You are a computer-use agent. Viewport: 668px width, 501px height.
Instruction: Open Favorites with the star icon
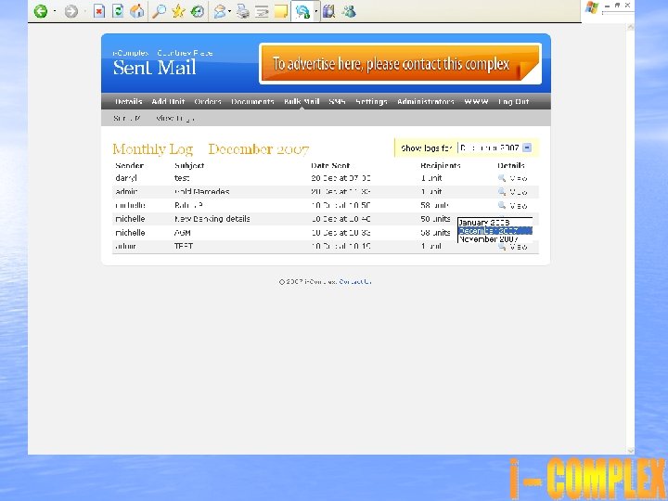tap(178, 11)
